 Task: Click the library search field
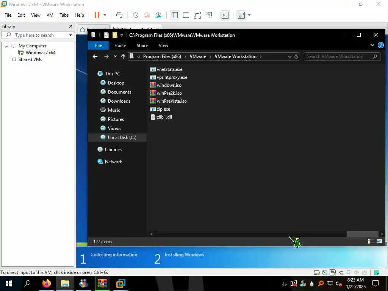click(37, 35)
